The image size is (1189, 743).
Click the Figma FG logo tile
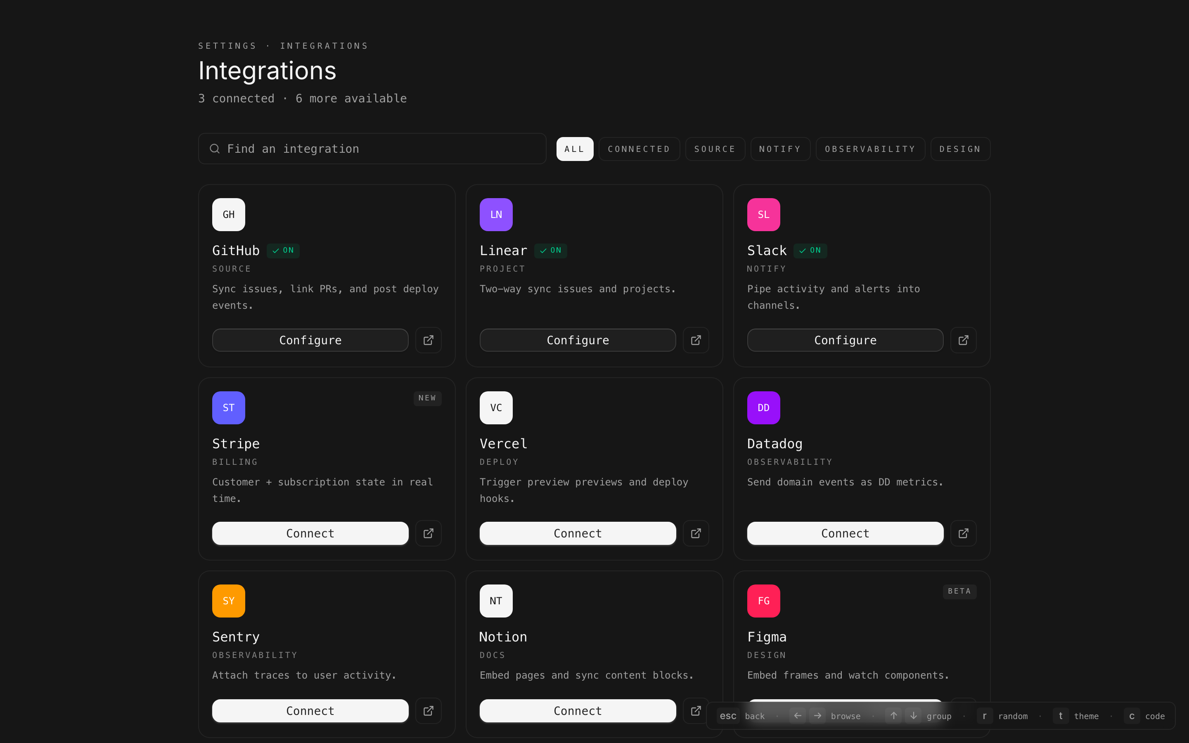[763, 601]
